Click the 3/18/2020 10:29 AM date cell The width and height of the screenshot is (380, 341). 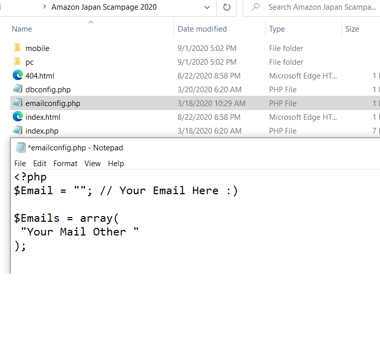(211, 103)
